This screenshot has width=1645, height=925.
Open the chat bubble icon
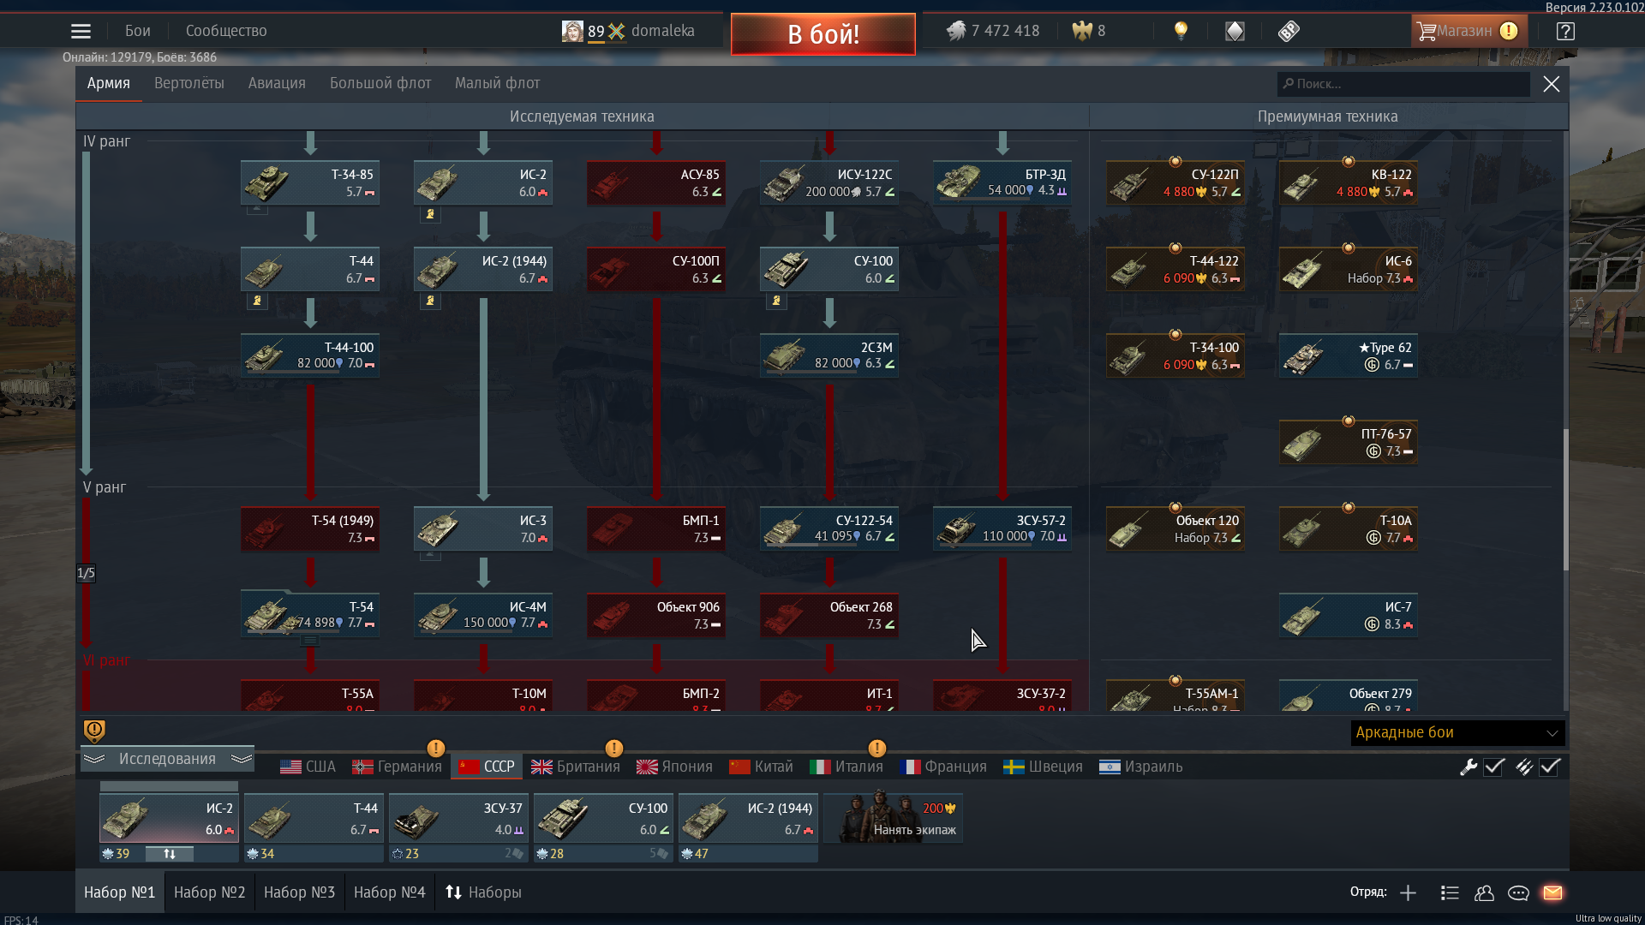click(1518, 892)
